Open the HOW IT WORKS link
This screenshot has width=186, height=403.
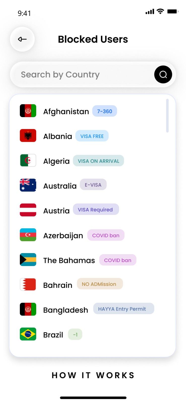pyautogui.click(x=93, y=375)
